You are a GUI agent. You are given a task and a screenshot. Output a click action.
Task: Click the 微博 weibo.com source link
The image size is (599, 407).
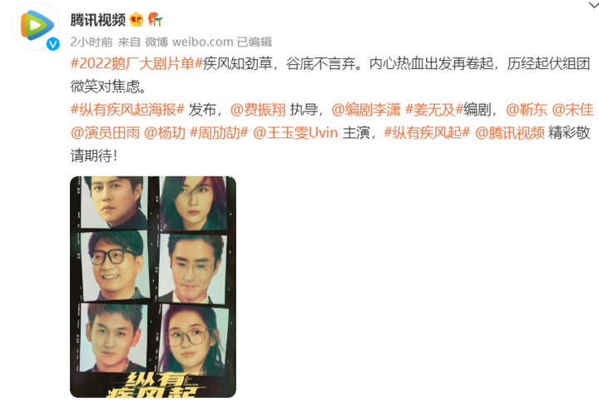click(x=189, y=42)
